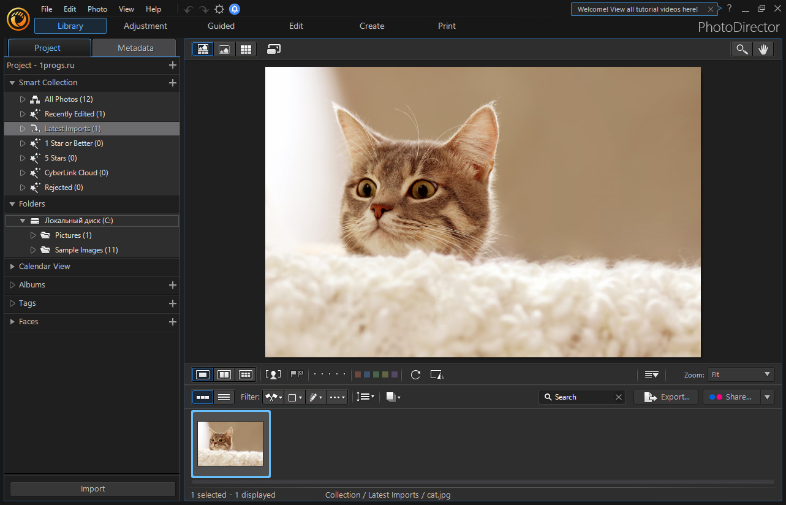Click the Undo arrow icon
786x505 pixels.
pos(189,9)
